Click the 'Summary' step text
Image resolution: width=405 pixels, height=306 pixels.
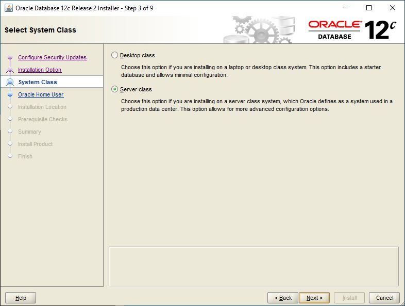coord(29,132)
